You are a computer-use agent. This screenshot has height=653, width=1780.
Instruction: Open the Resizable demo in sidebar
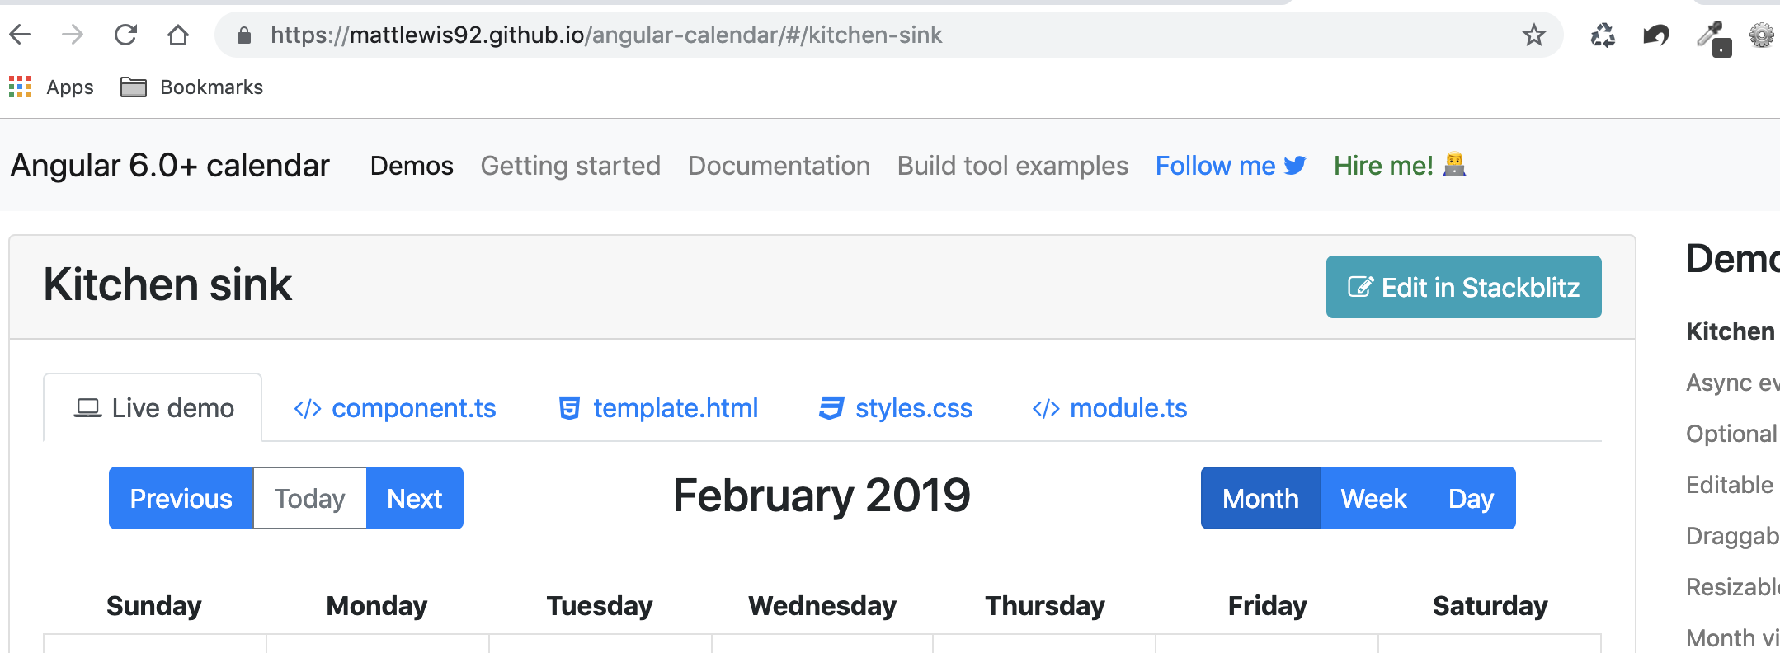click(x=1732, y=587)
